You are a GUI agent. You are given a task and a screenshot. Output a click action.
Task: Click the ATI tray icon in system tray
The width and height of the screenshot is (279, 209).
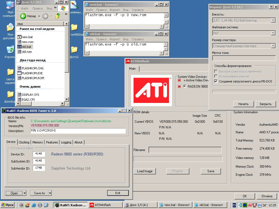point(250,205)
